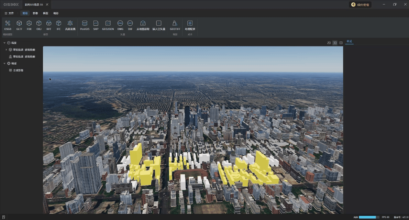The image size is (409, 220).
Task: Click the 从地图获取 tool icon
Action: tap(143, 23)
